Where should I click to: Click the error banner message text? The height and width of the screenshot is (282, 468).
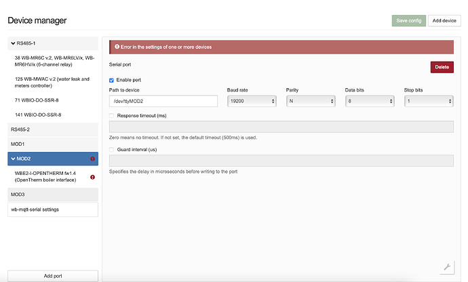pyautogui.click(x=166, y=47)
